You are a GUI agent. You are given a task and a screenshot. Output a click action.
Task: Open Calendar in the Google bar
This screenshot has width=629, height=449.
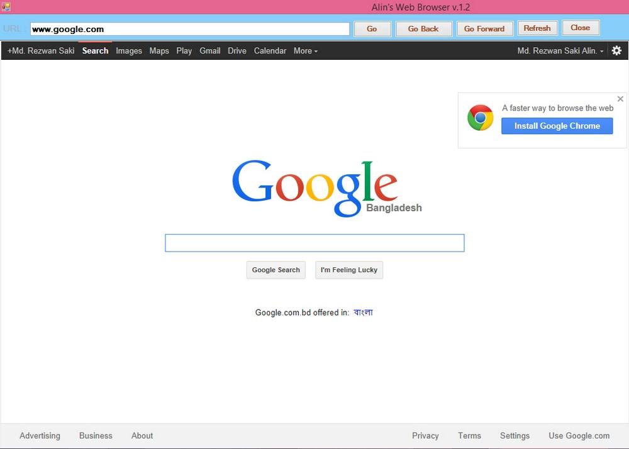[x=270, y=51]
